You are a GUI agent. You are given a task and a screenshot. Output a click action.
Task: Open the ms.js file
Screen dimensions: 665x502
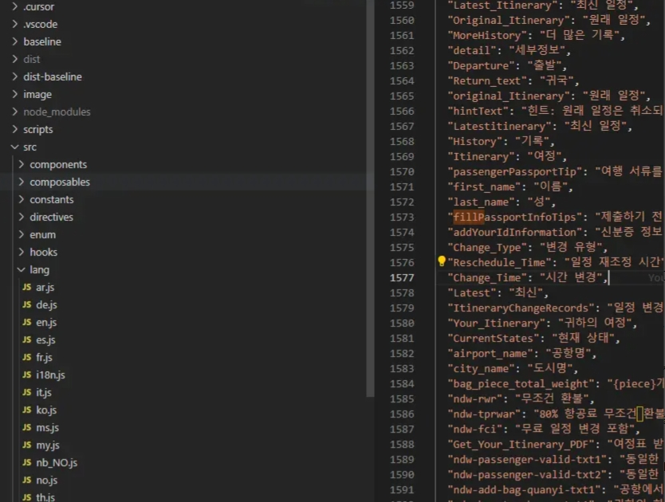click(x=47, y=427)
